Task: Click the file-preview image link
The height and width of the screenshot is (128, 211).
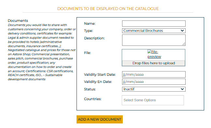Action: [154, 54]
